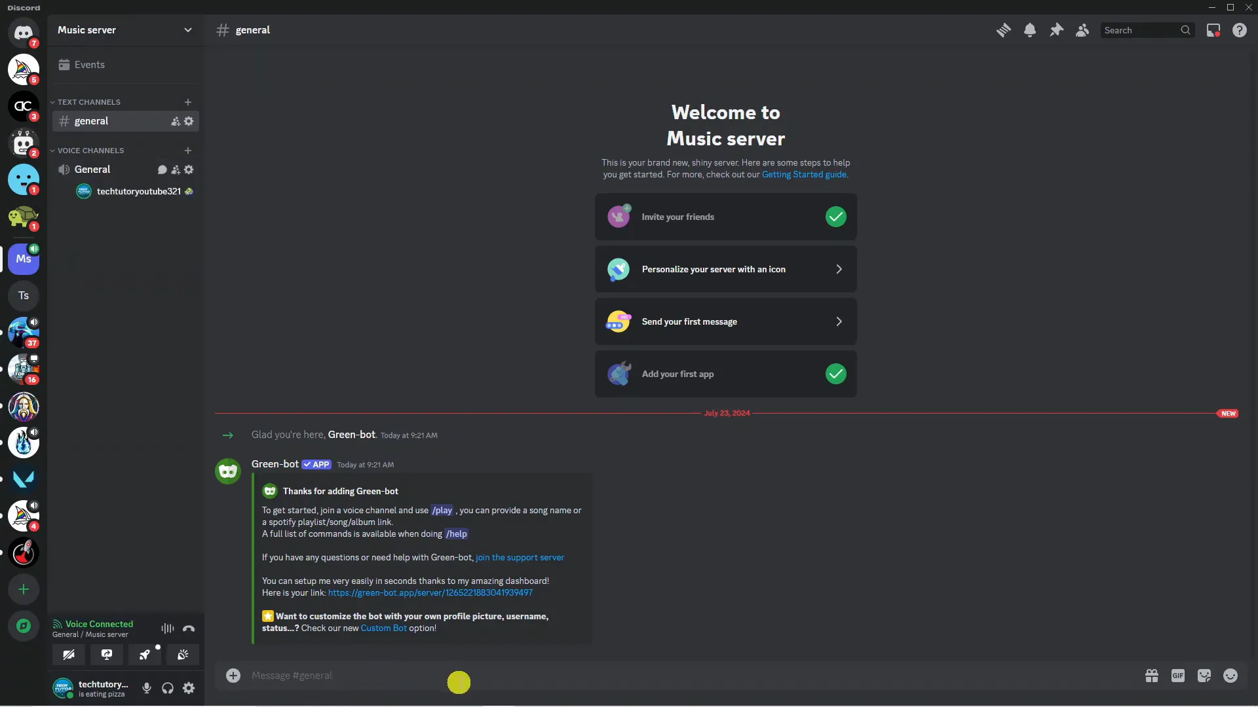Toggle mute status in voice channel
The height and width of the screenshot is (707, 1258).
(x=146, y=688)
